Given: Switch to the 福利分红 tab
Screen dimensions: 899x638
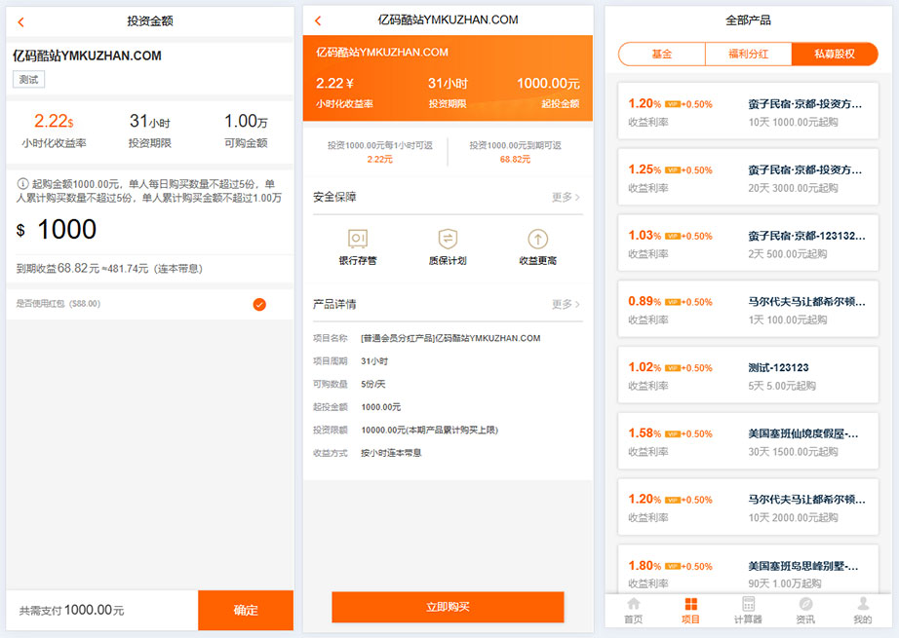Looking at the screenshot, I should point(747,54).
